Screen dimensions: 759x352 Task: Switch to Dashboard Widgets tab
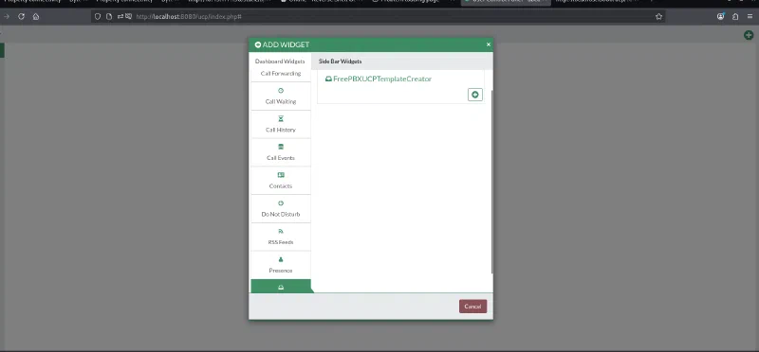(x=280, y=62)
